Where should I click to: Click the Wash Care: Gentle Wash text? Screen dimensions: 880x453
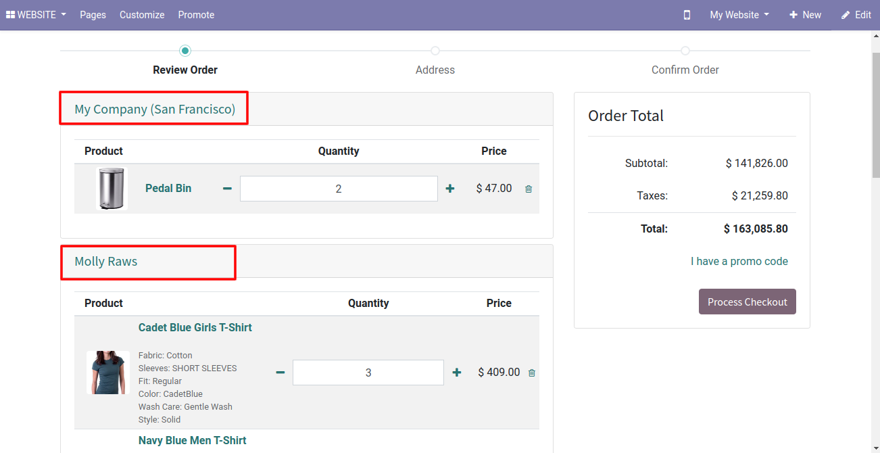click(185, 406)
